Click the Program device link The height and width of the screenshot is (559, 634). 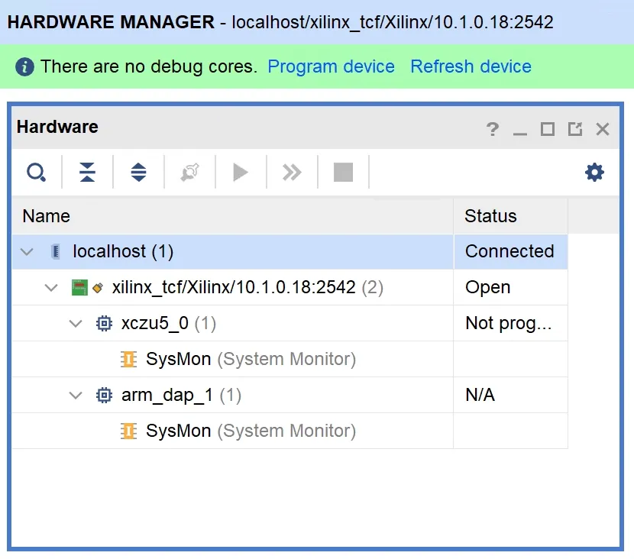(x=331, y=66)
